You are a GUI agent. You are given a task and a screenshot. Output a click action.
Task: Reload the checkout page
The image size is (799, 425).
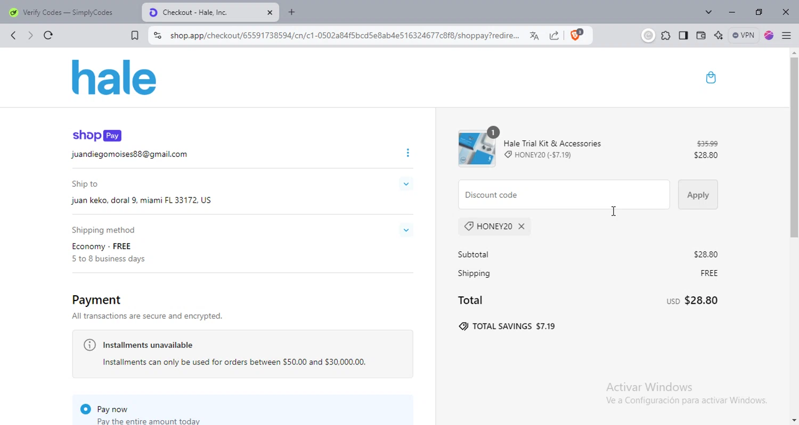point(48,35)
